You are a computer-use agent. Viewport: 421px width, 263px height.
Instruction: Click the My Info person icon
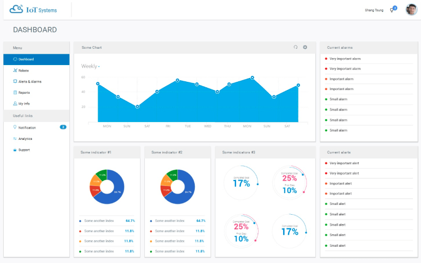pyautogui.click(x=15, y=104)
